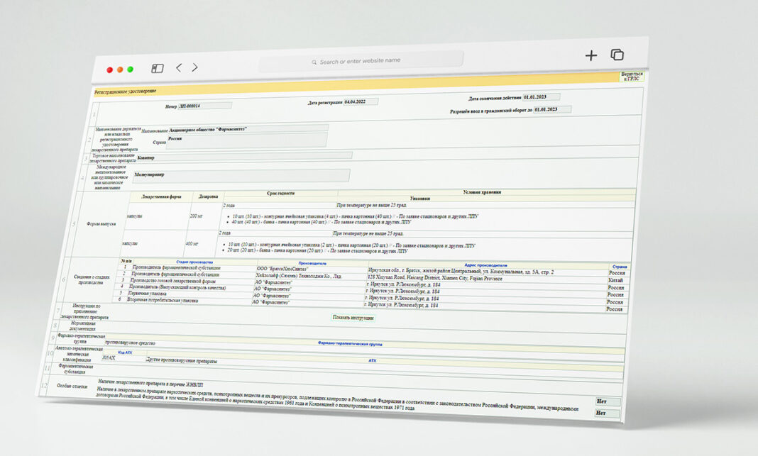Click the red close window button
The height and width of the screenshot is (456, 758).
coord(110,69)
